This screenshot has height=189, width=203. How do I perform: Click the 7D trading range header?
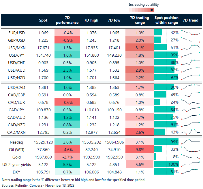tap(140, 20)
